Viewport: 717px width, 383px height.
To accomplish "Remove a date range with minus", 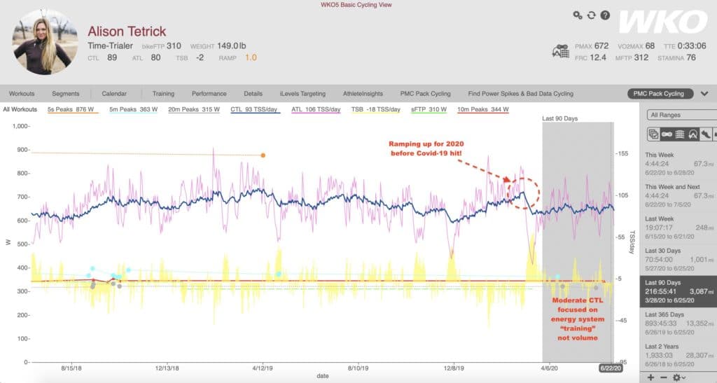I will [664, 377].
